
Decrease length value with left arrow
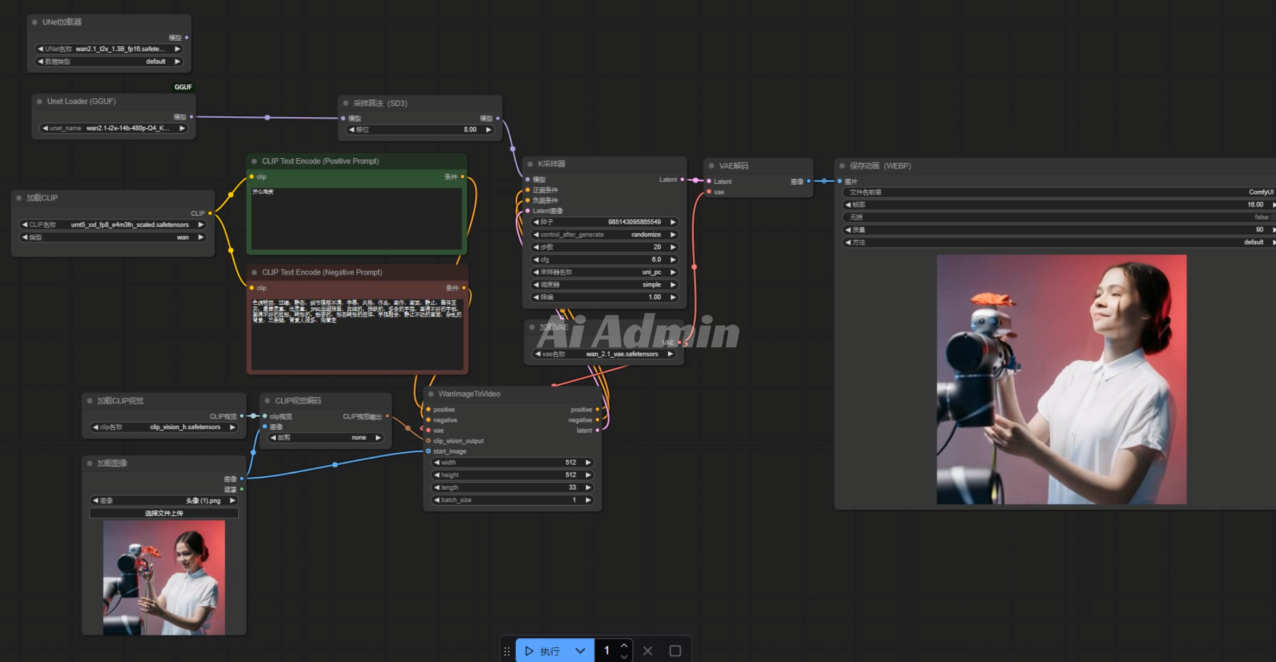click(x=437, y=488)
